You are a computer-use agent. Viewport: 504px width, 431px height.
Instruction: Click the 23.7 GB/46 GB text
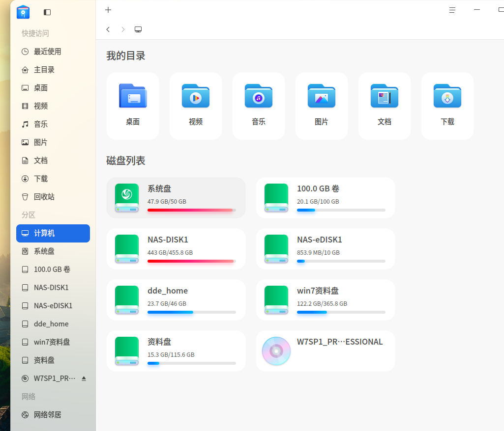point(167,303)
